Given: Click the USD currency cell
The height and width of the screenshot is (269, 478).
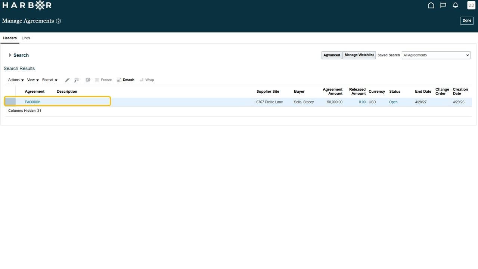Looking at the screenshot, I should [372, 102].
